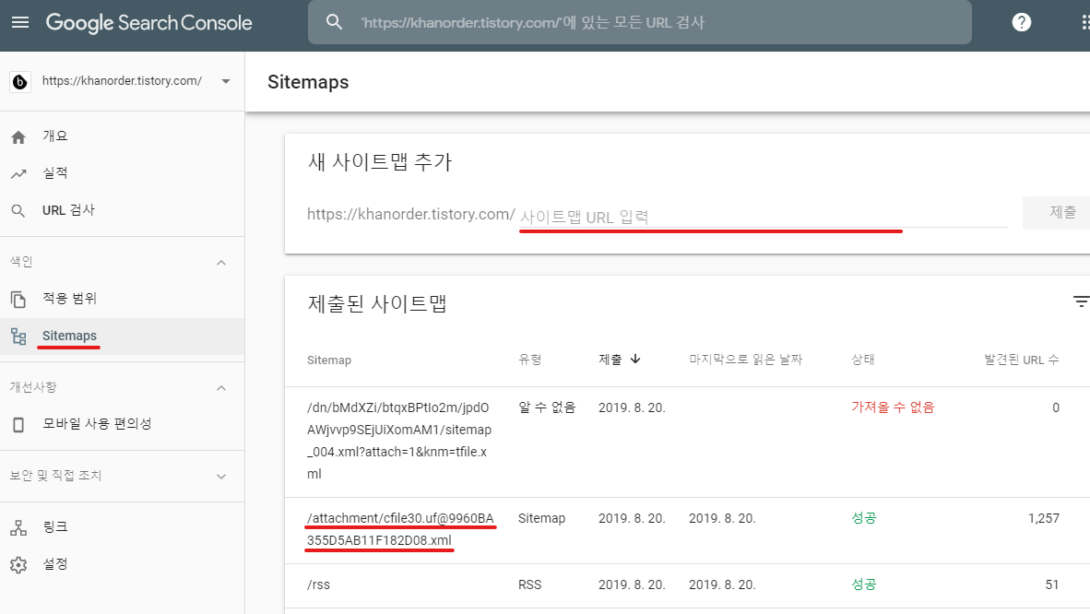Click the 1,257 discovered URLs value
This screenshot has height=614, width=1090.
tap(1043, 518)
